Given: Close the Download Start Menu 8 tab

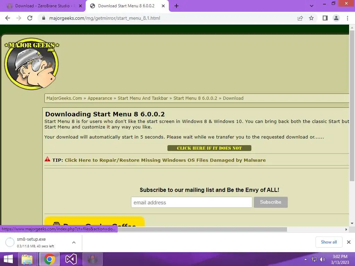Looking at the screenshot, I should [x=163, y=6].
